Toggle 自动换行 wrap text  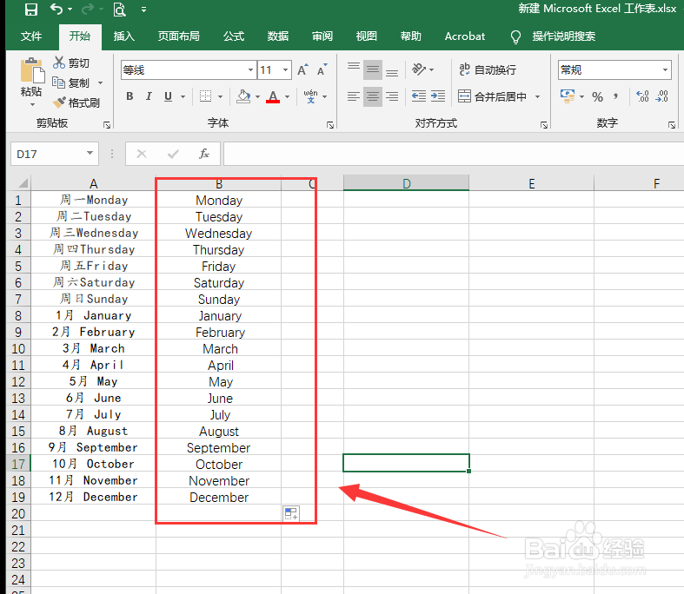click(x=488, y=69)
